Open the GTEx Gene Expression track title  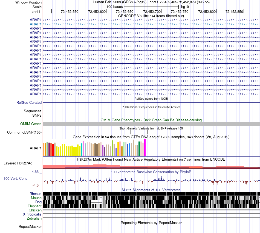coord(151,137)
